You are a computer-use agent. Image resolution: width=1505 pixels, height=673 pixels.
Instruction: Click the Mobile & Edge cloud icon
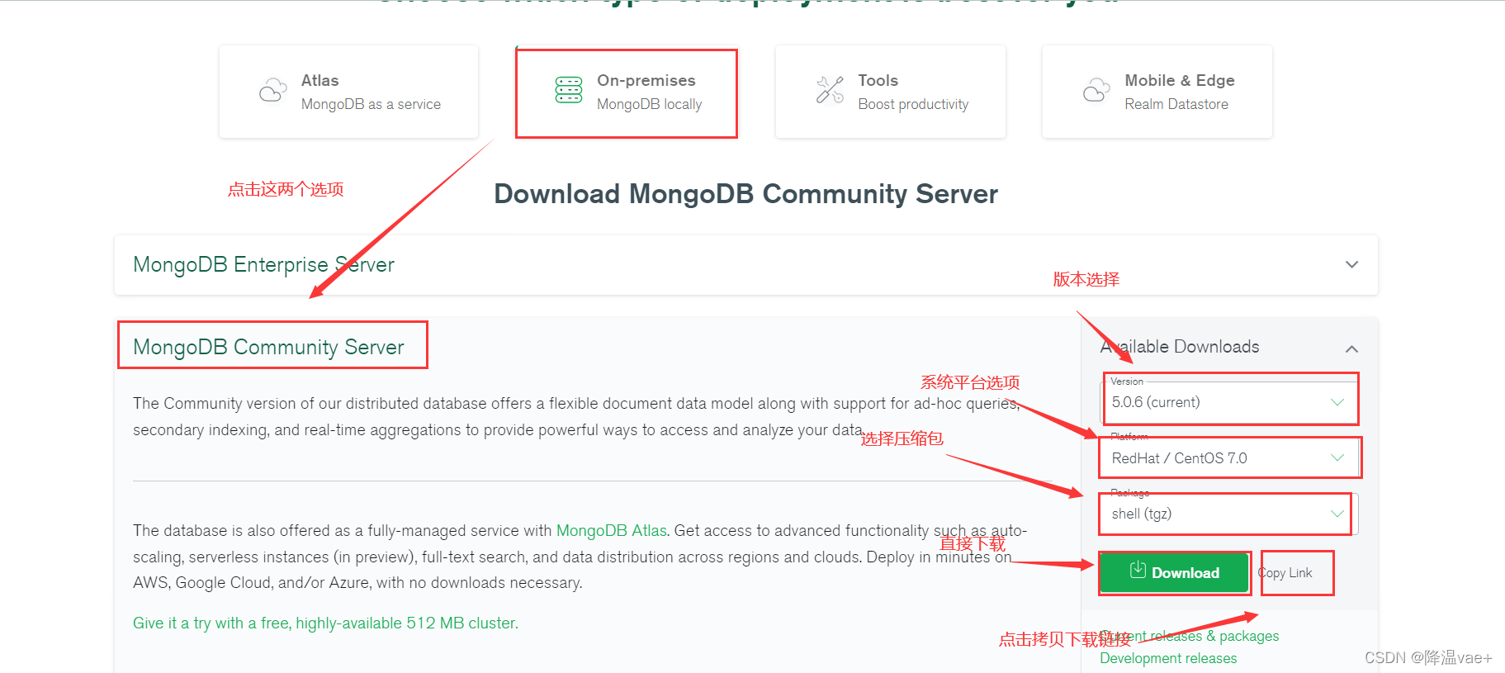tap(1096, 91)
